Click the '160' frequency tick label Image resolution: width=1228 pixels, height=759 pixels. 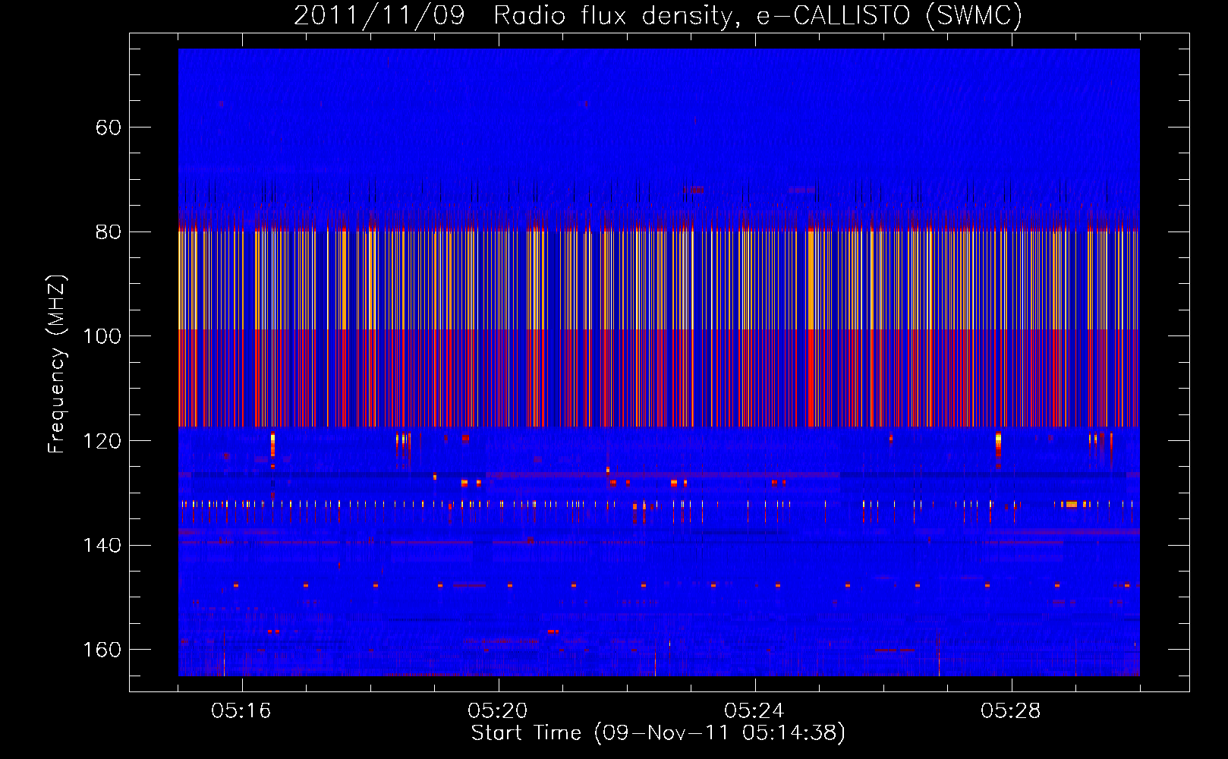102,650
